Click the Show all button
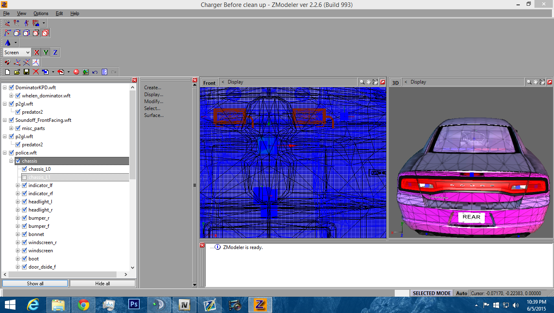The image size is (554, 313). (x=35, y=283)
